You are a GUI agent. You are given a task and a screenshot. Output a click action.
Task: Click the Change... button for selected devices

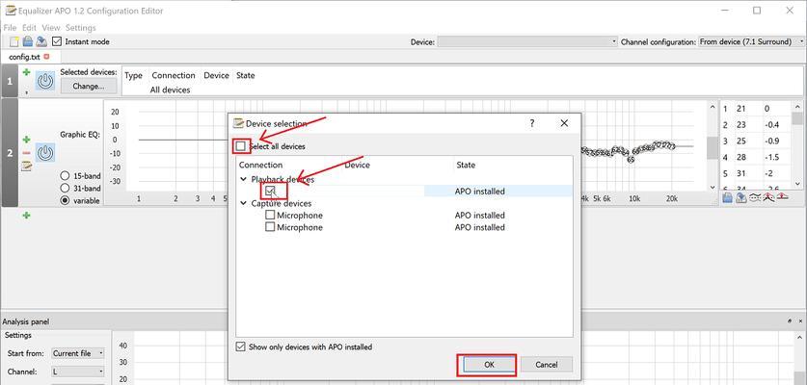point(89,87)
